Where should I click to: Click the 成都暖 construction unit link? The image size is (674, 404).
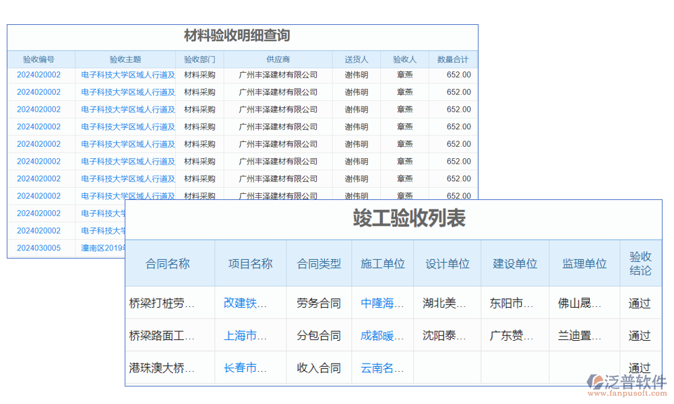[381, 335]
